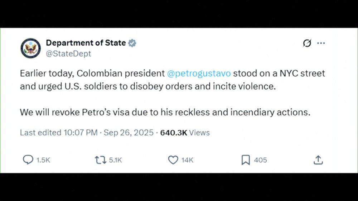358x201 pixels.
Task: Open the Department of State display name
Action: [86, 43]
